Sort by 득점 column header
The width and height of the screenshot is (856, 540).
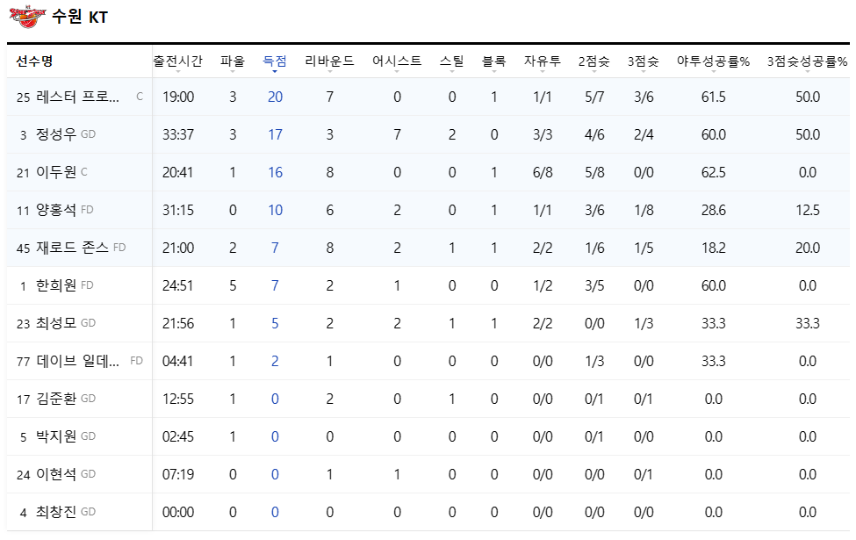tap(275, 61)
